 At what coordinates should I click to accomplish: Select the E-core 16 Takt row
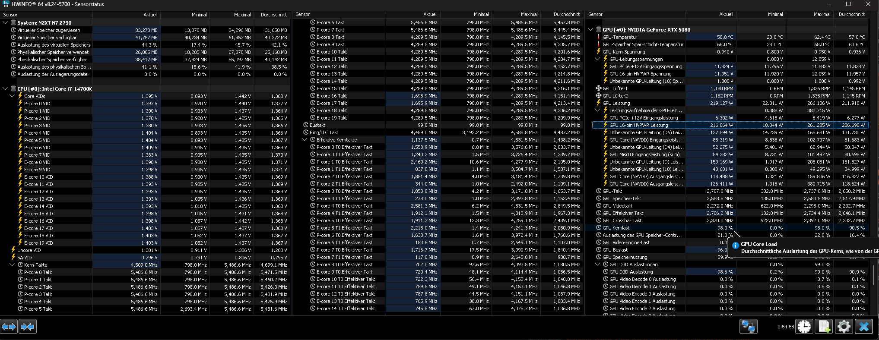438,96
